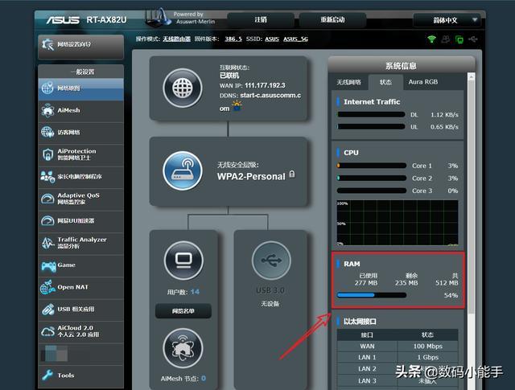Image resolution: width=515 pixels, height=390 pixels.
Task: Click the RAM usage progress bar
Action: tap(372, 295)
